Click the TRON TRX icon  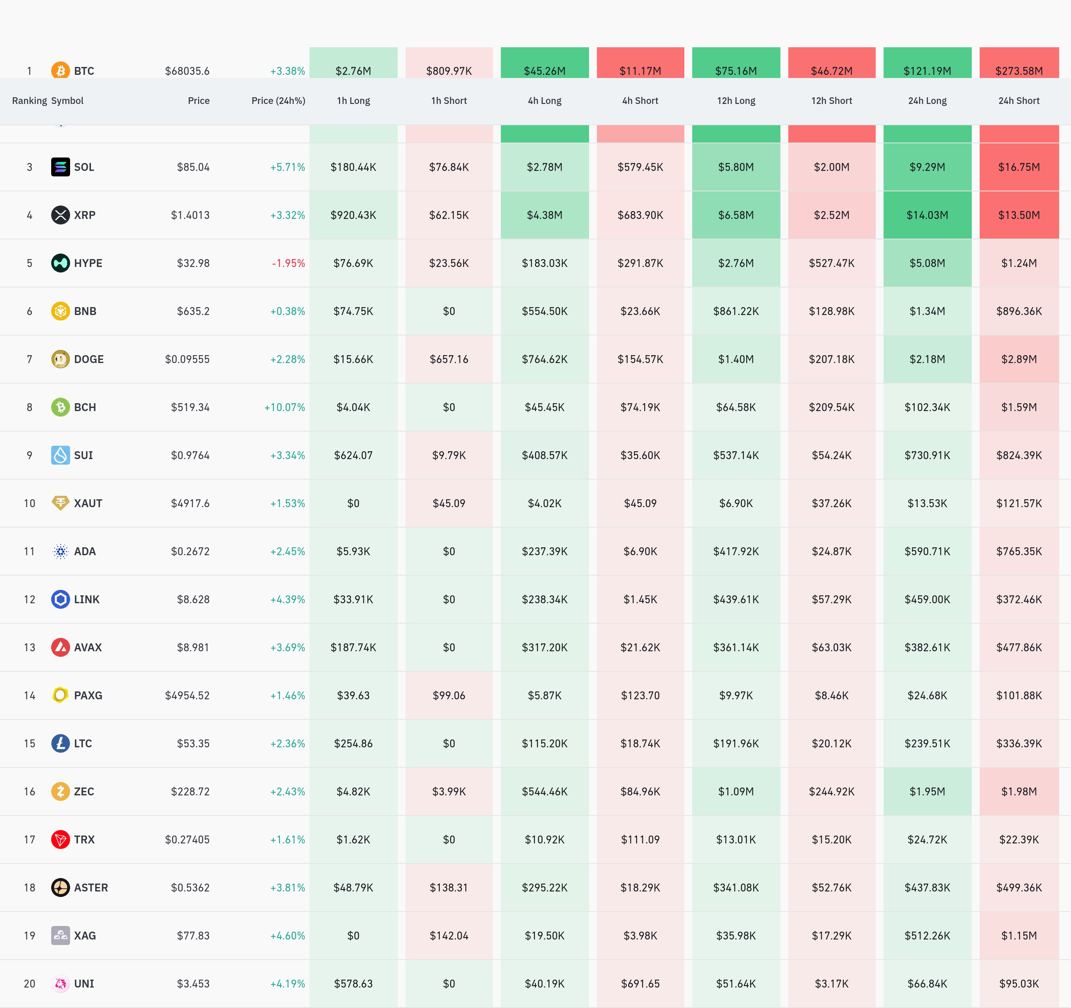pos(60,839)
